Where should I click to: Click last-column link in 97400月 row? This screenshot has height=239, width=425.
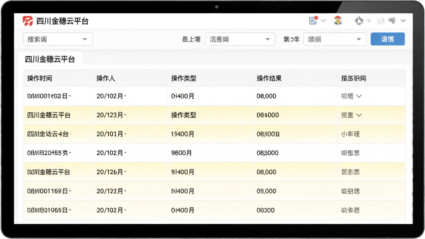pyautogui.click(x=350, y=172)
